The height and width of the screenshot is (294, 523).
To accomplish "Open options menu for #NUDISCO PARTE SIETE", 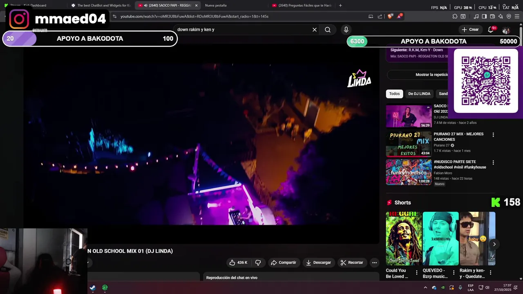I will point(493,163).
